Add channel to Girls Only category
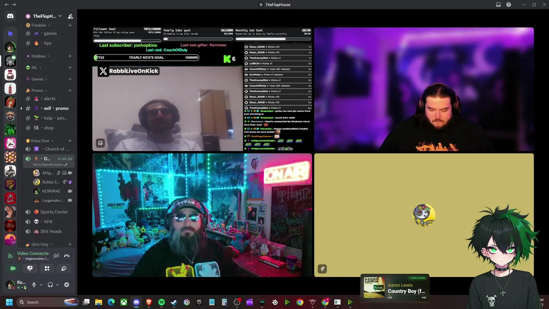 tap(70, 245)
